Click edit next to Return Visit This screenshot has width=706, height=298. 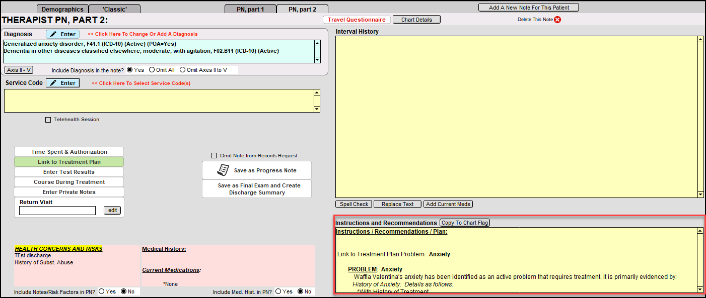click(x=112, y=210)
